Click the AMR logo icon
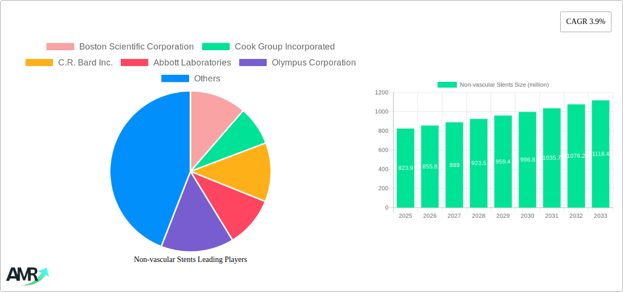Image resolution: width=623 pixels, height=292 pixels. [x=27, y=275]
